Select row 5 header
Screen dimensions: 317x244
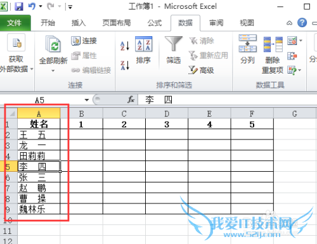pos(8,167)
